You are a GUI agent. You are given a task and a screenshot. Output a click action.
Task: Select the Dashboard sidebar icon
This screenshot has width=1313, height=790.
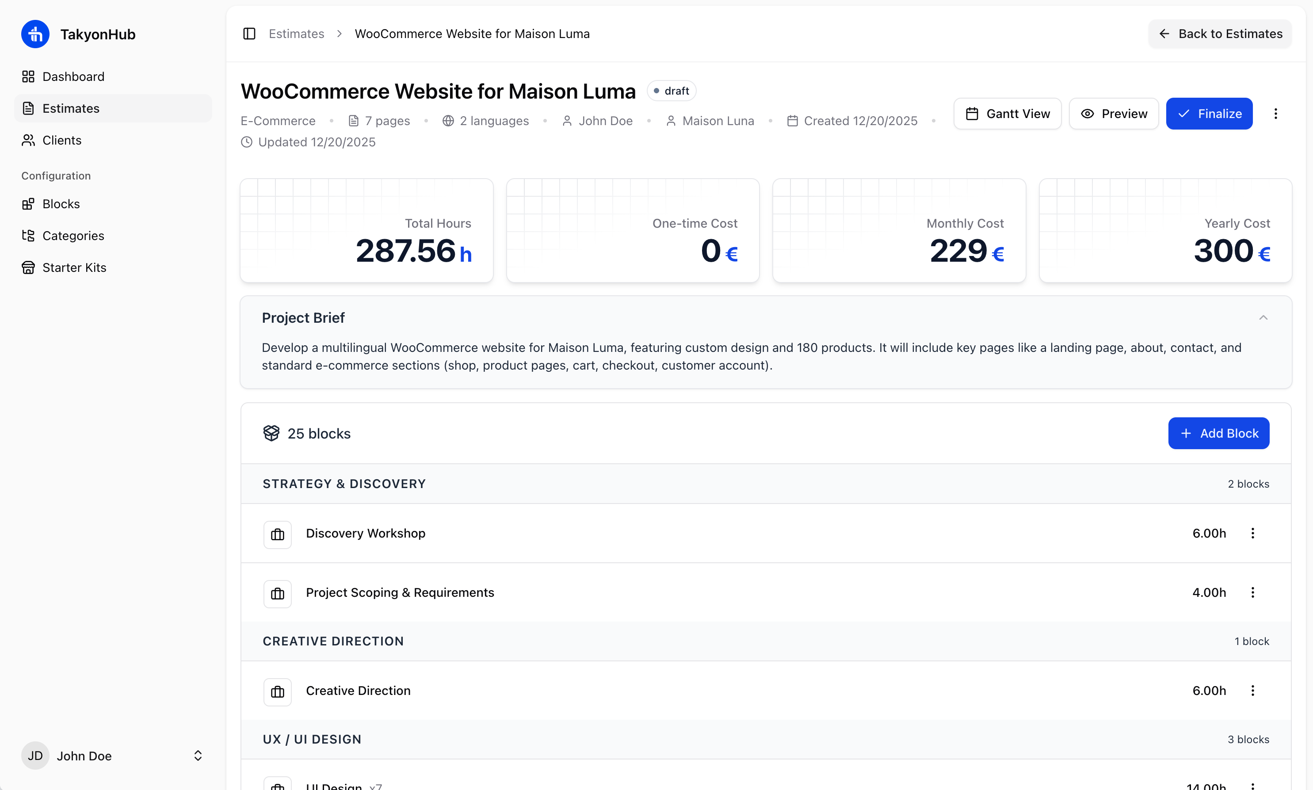coord(29,76)
